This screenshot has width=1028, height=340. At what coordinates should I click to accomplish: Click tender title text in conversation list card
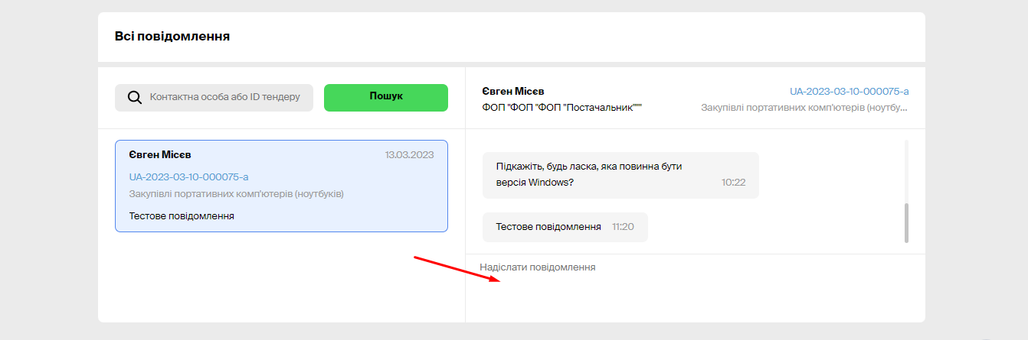tap(236, 194)
